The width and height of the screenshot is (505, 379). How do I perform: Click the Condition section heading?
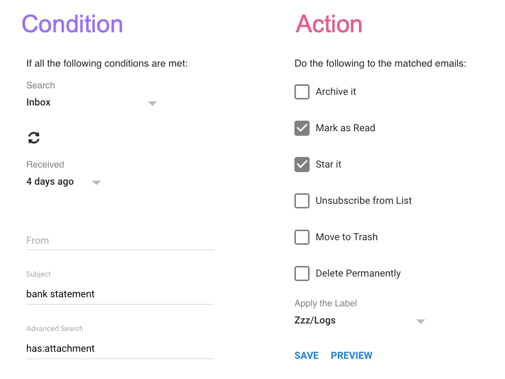click(x=72, y=24)
